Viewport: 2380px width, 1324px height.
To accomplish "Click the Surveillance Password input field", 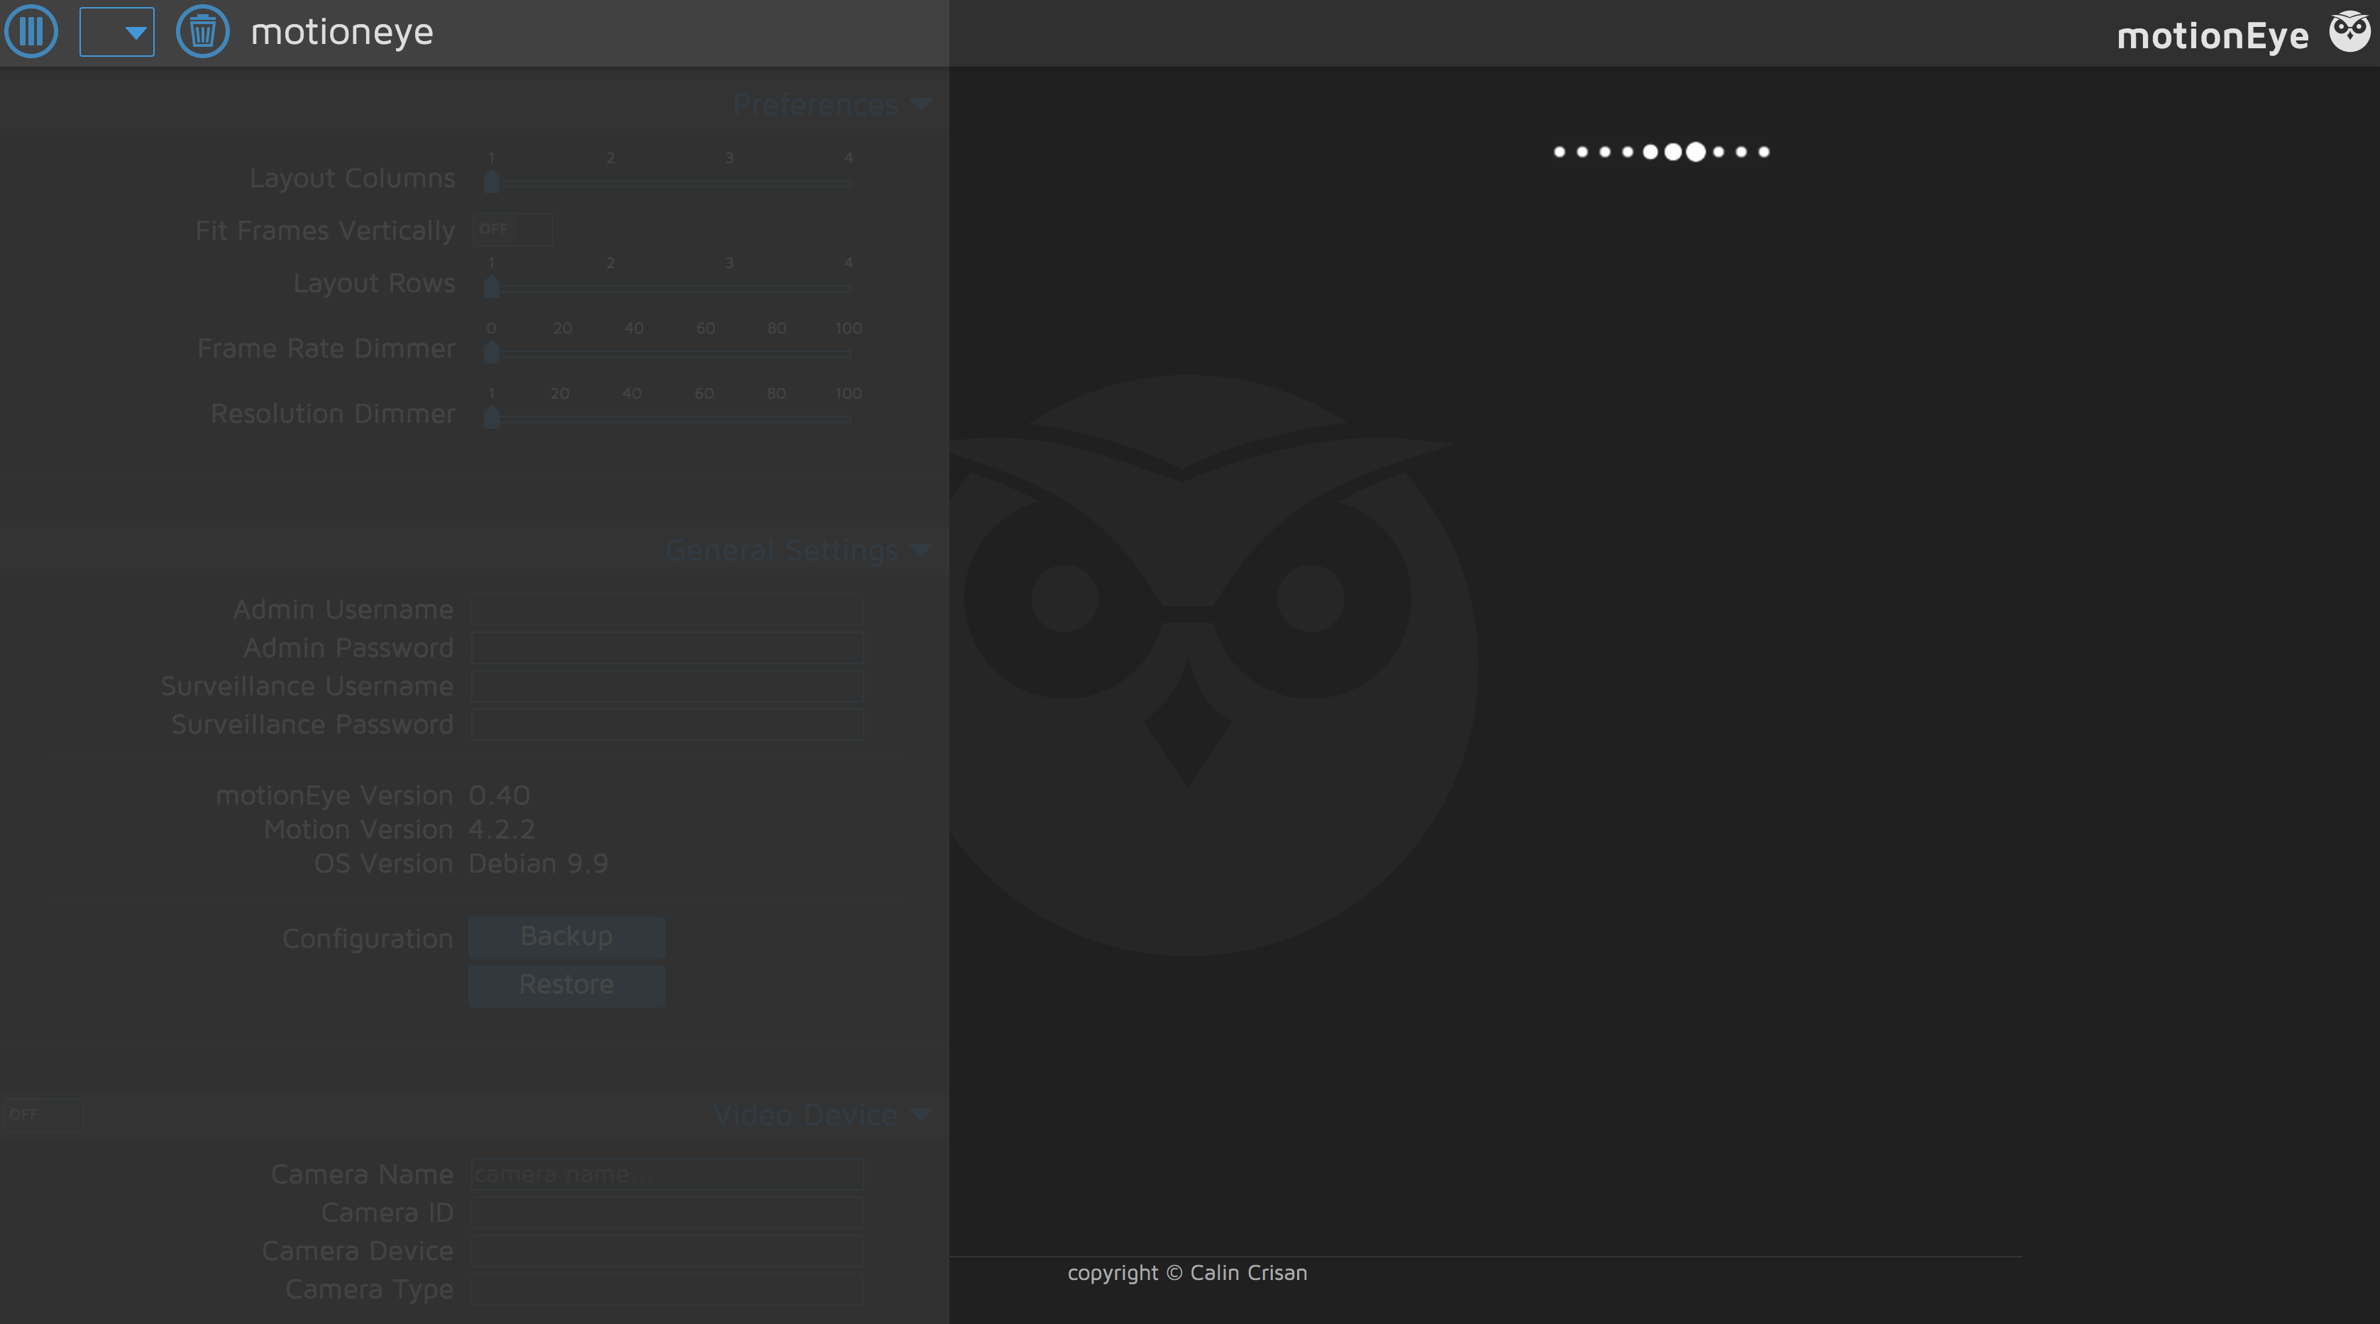I will (x=667, y=725).
